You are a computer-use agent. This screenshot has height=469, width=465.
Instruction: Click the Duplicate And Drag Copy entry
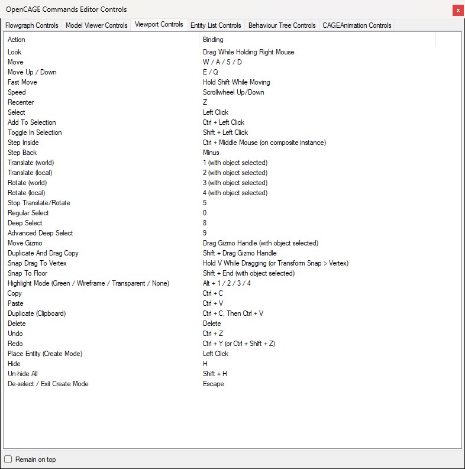click(43, 253)
